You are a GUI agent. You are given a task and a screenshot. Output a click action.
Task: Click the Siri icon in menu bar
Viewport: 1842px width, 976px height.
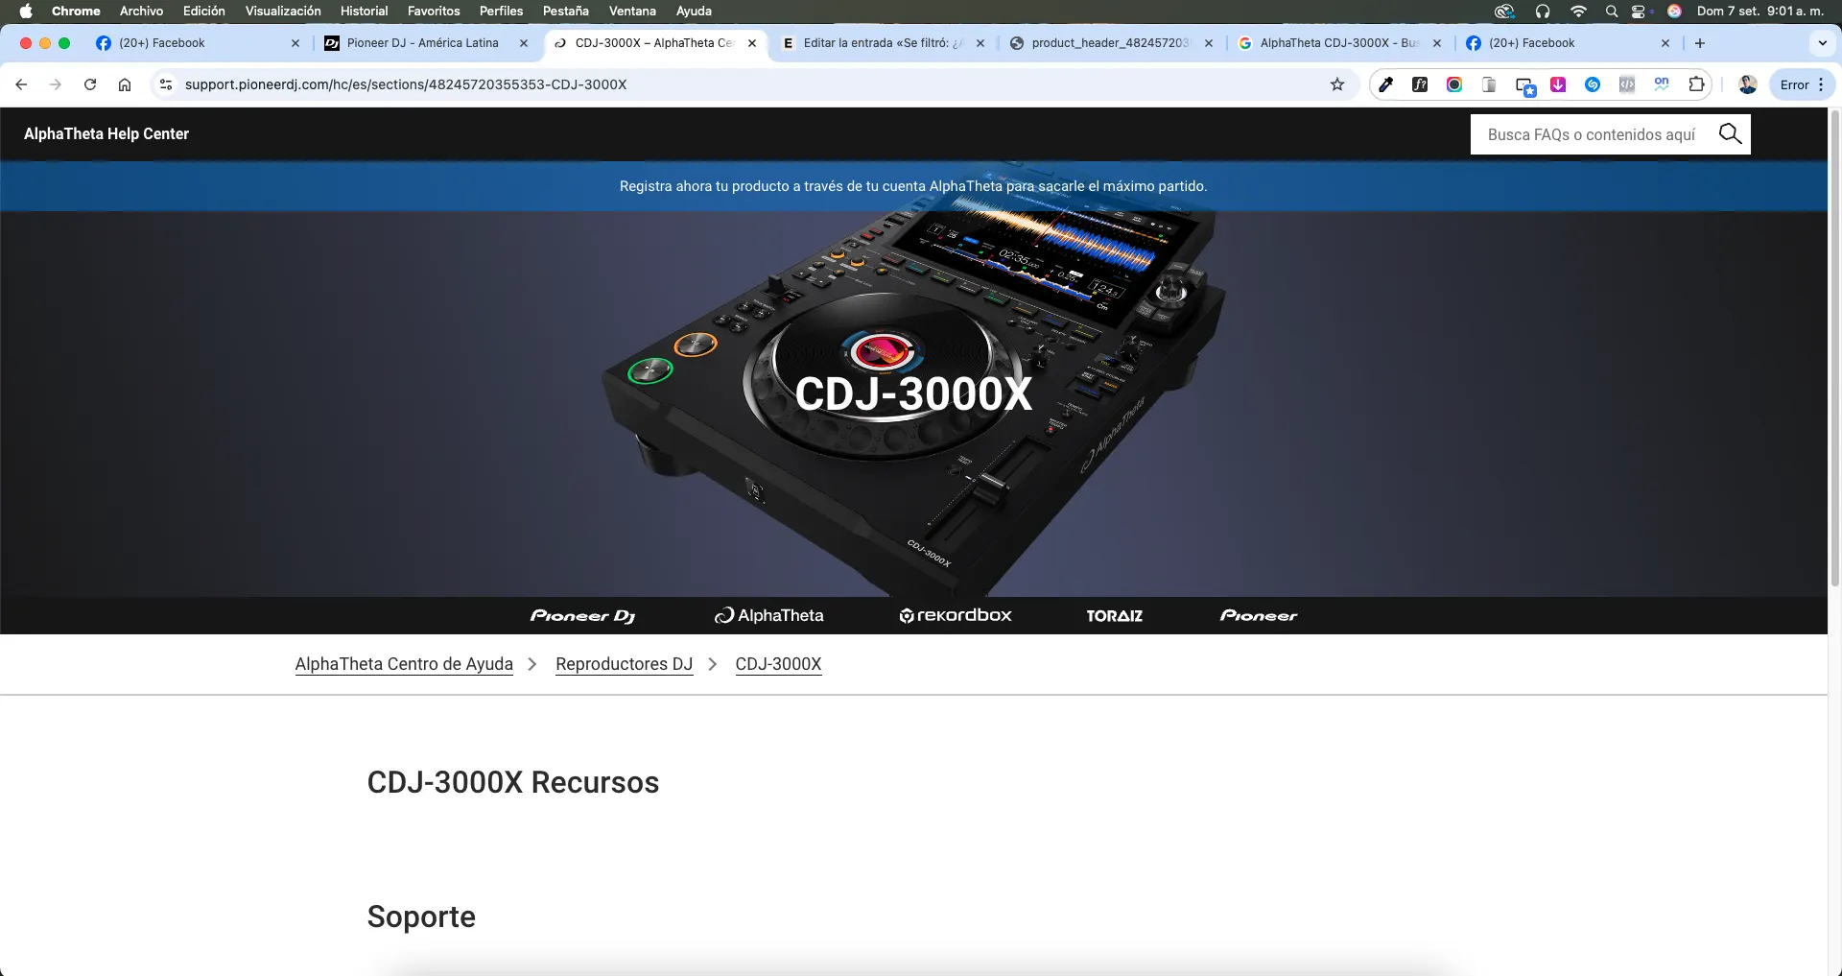click(x=1674, y=12)
